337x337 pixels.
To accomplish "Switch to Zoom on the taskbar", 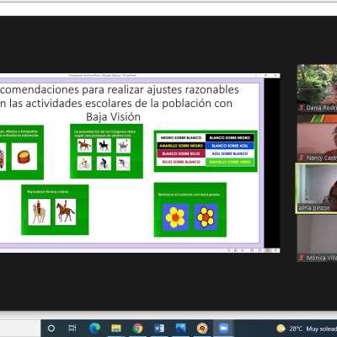I will click(223, 328).
